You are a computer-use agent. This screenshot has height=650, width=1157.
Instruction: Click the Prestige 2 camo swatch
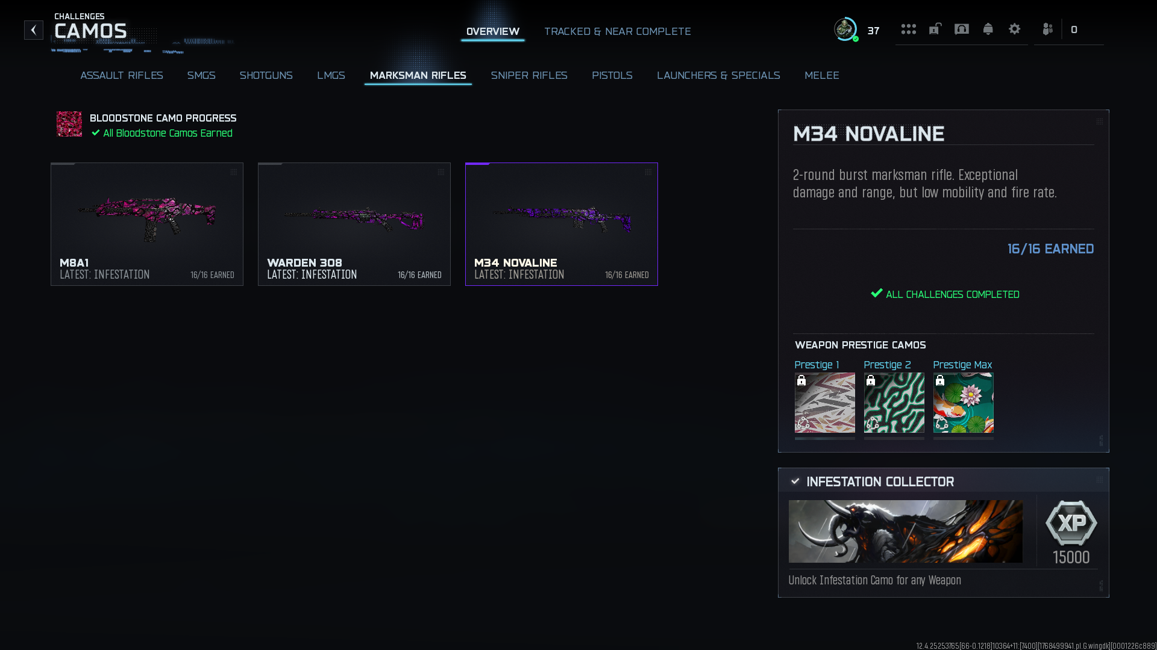[x=894, y=403]
